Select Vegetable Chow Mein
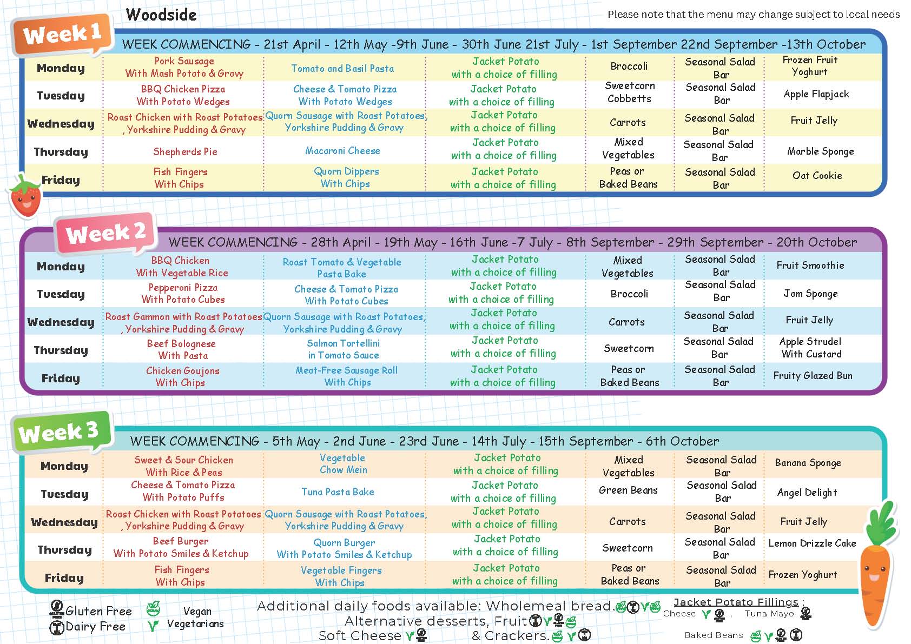The width and height of the screenshot is (911, 644). click(343, 464)
